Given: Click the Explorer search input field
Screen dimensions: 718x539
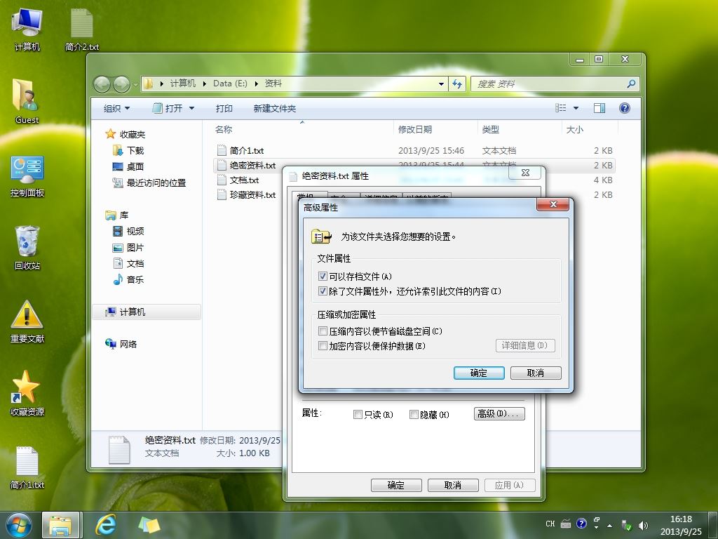Looking at the screenshot, I should pyautogui.click(x=548, y=84).
